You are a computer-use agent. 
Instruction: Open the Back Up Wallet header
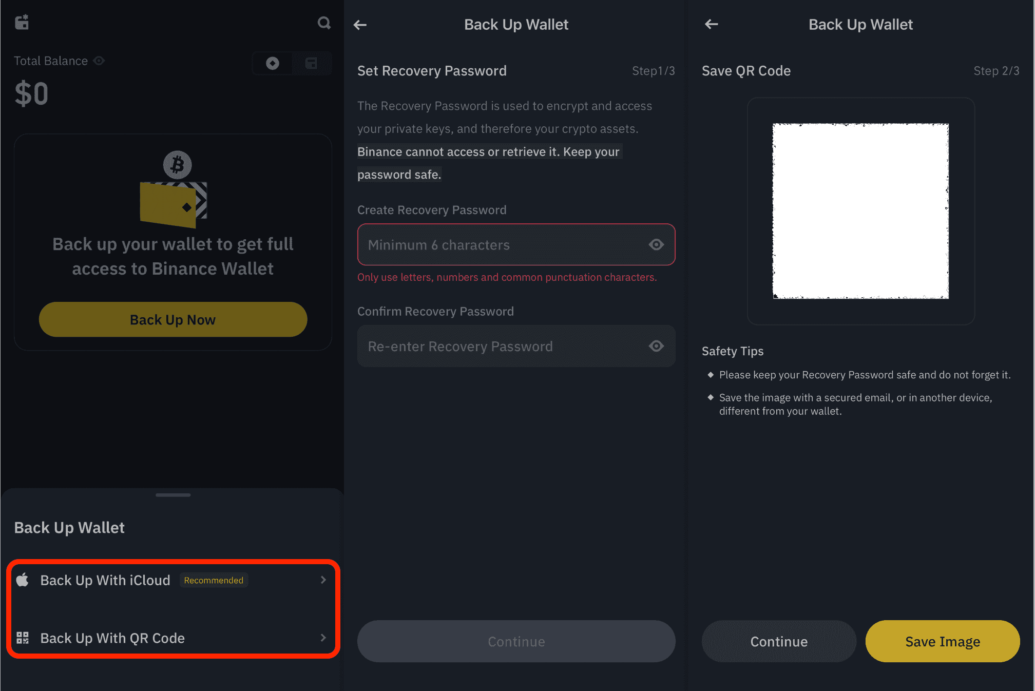69,527
